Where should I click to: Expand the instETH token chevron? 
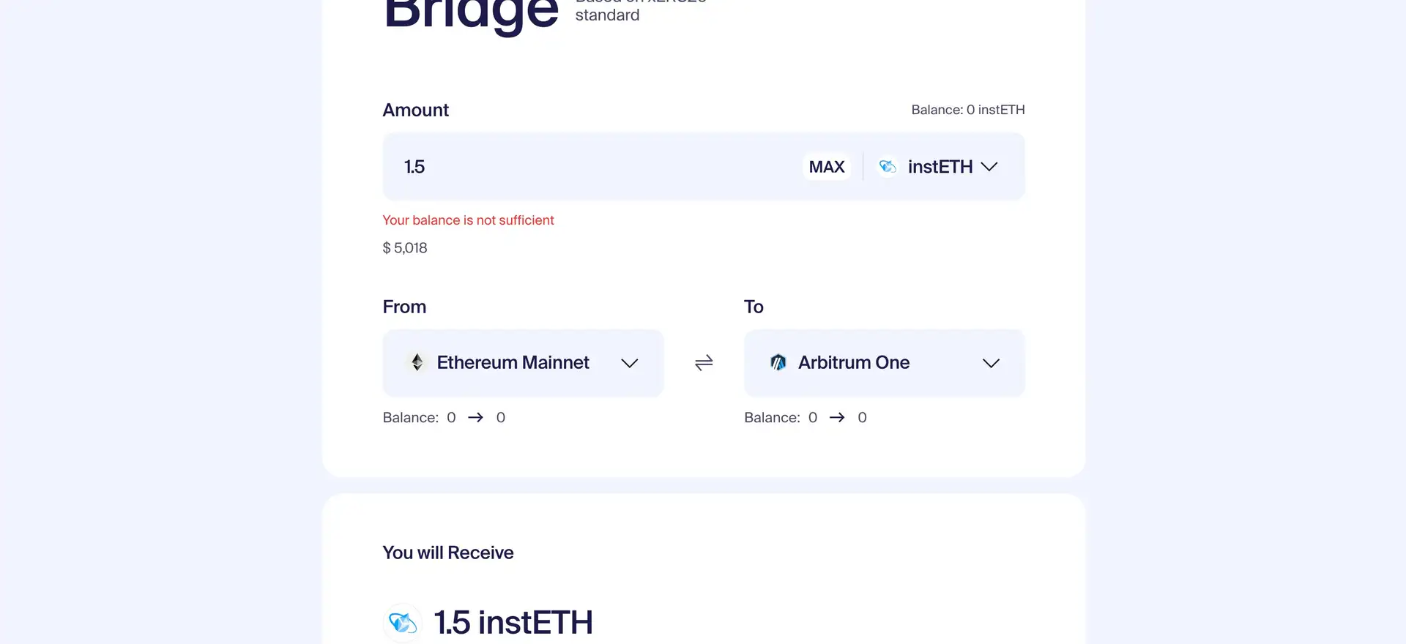click(989, 167)
